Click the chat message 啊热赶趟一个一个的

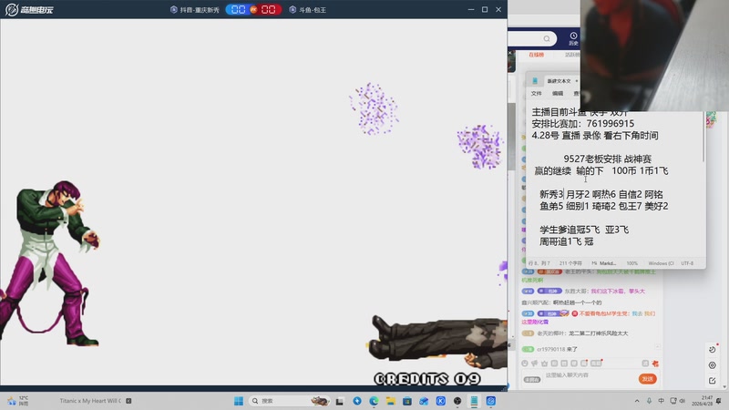561,302
